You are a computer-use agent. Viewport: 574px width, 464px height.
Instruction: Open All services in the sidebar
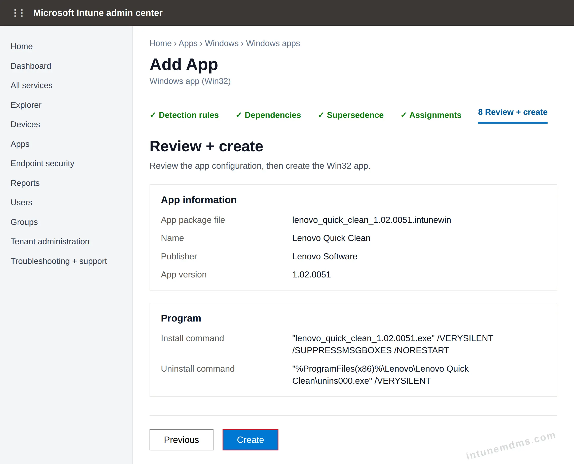(x=31, y=85)
